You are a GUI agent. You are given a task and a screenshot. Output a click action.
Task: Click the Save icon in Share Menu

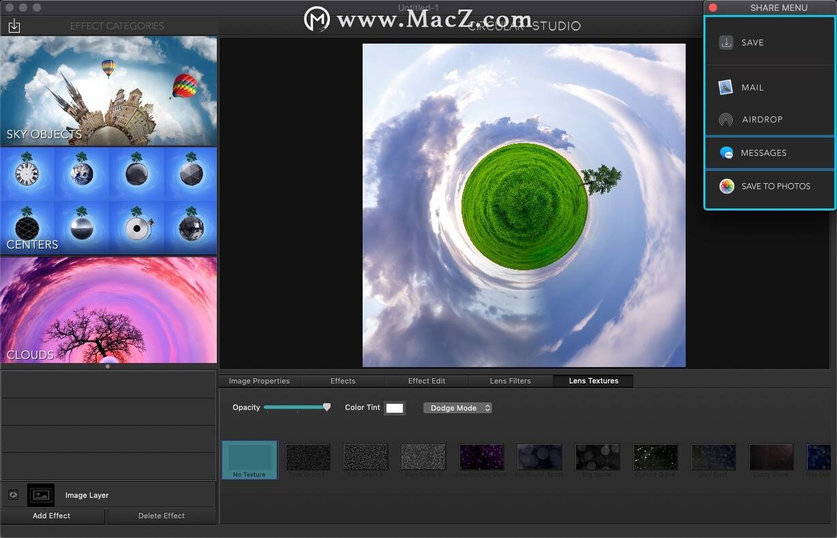pyautogui.click(x=726, y=42)
